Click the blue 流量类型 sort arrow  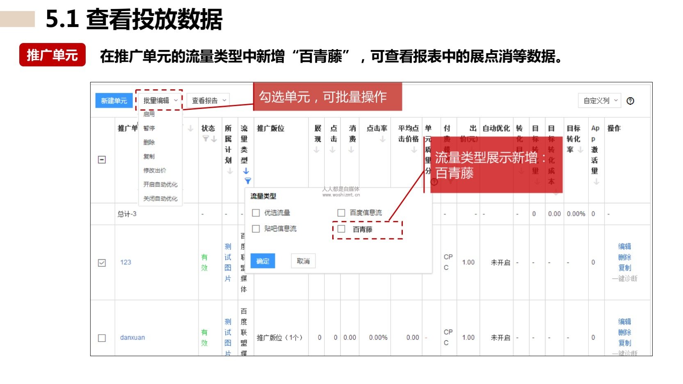[x=246, y=171]
